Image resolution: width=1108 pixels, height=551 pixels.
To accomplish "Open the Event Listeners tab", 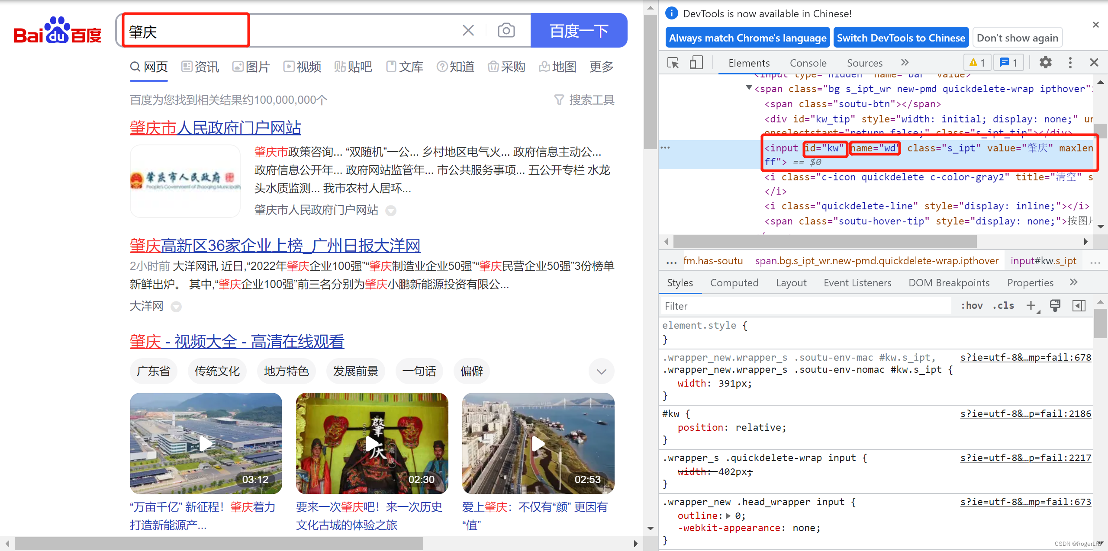I will click(x=857, y=283).
